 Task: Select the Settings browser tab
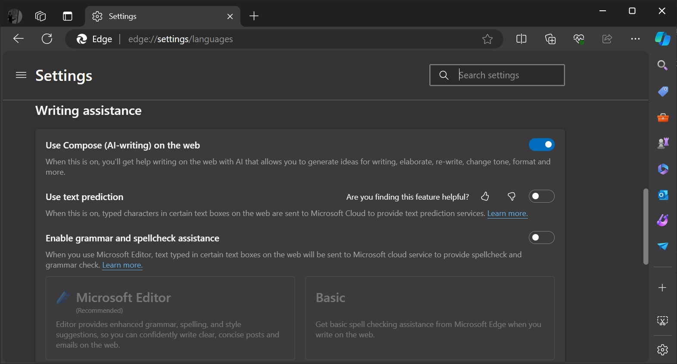(x=163, y=16)
